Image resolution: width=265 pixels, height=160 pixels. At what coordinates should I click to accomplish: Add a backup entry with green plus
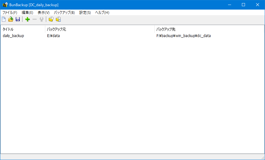(27, 19)
